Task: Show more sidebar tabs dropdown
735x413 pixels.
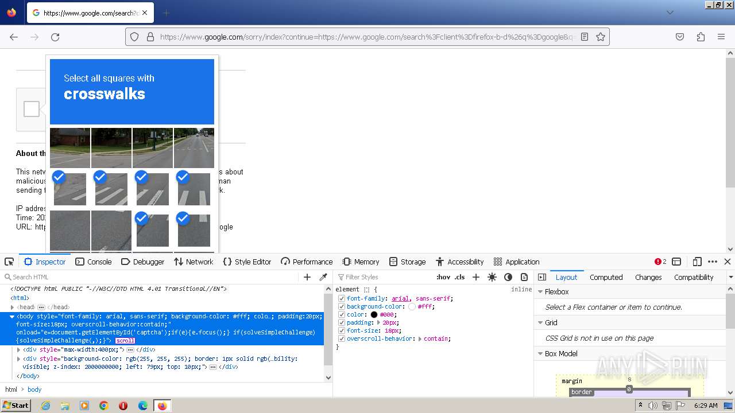Action: coord(730,277)
